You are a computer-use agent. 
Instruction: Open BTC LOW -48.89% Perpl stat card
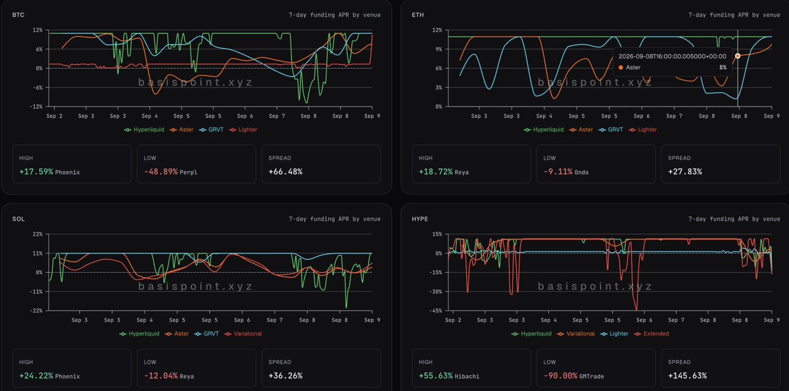click(196, 164)
